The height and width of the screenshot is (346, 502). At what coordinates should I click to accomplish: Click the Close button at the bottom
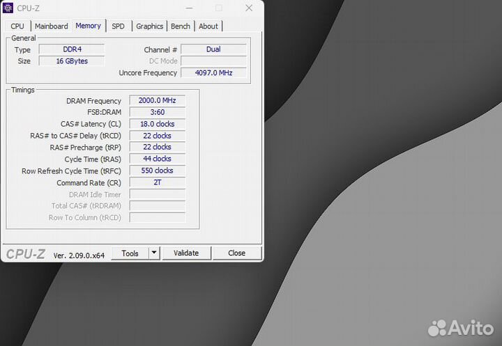coord(236,253)
